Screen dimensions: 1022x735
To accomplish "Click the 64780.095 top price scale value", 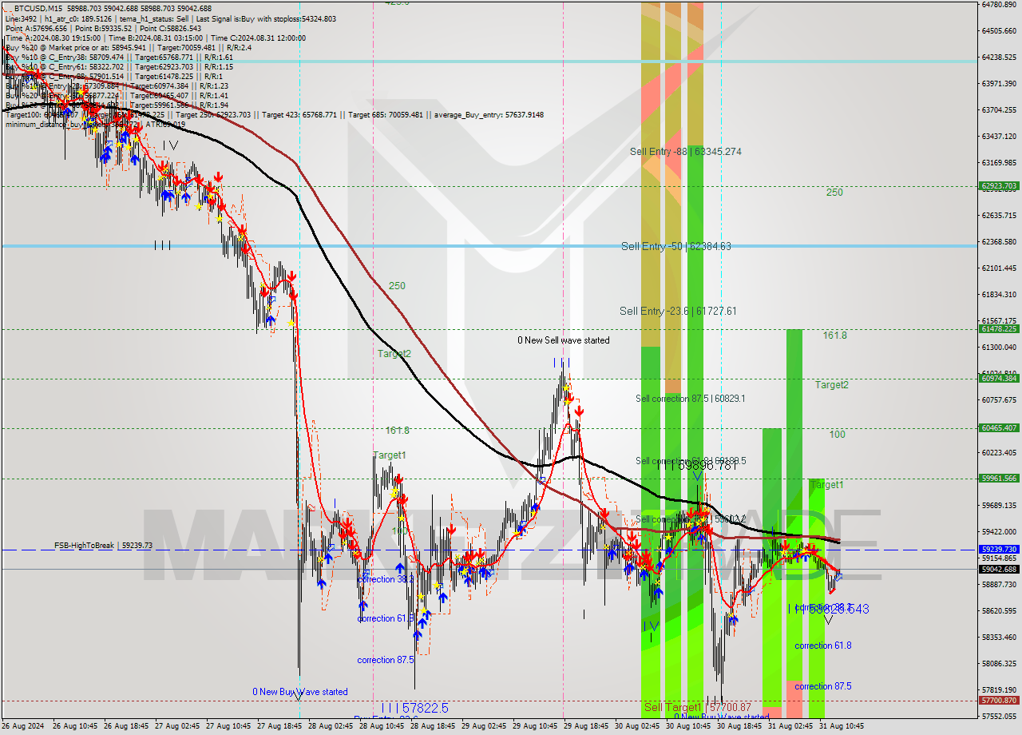I will pyautogui.click(x=998, y=5).
